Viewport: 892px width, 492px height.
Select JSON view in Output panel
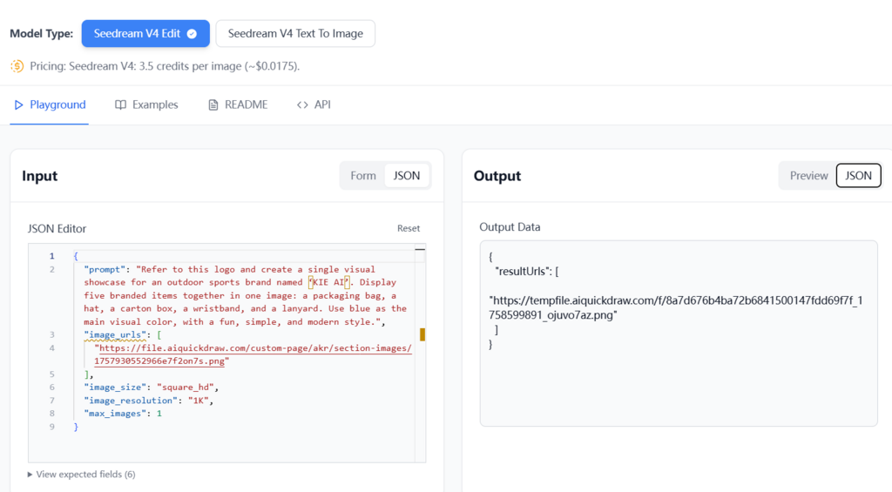tap(858, 176)
